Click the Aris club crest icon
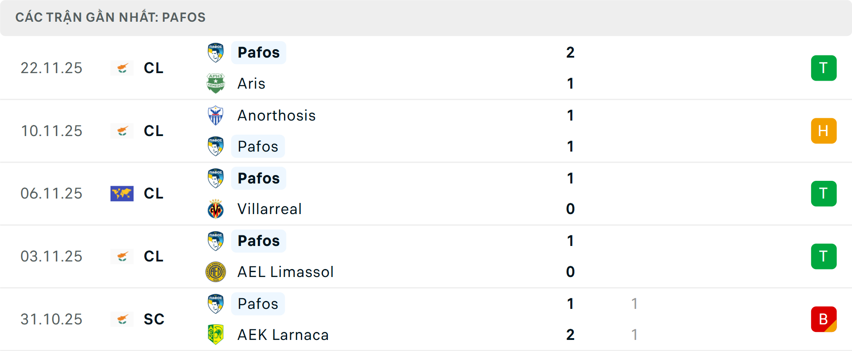852x351 pixels. pyautogui.click(x=216, y=83)
